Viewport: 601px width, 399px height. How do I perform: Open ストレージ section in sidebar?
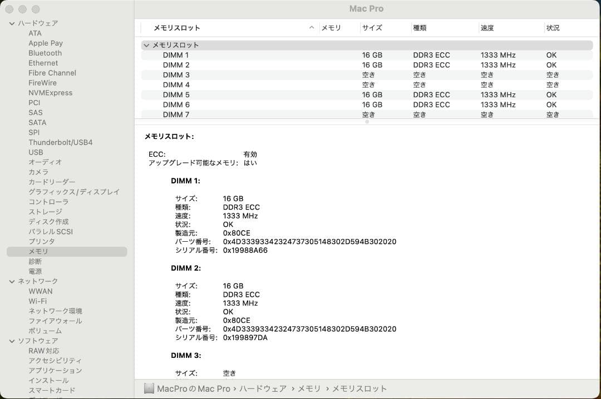pos(45,212)
